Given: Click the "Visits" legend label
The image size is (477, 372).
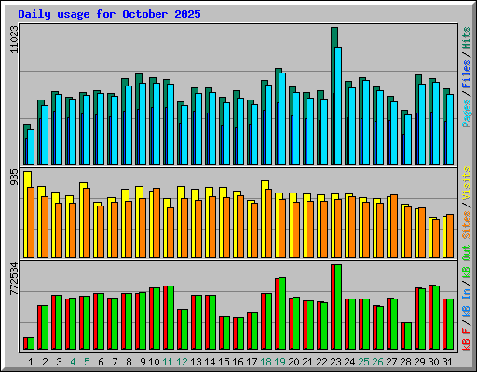Looking at the screenshot, I should point(467,183).
